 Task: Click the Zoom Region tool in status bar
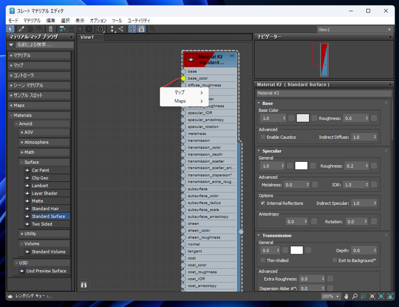click(x=364, y=297)
